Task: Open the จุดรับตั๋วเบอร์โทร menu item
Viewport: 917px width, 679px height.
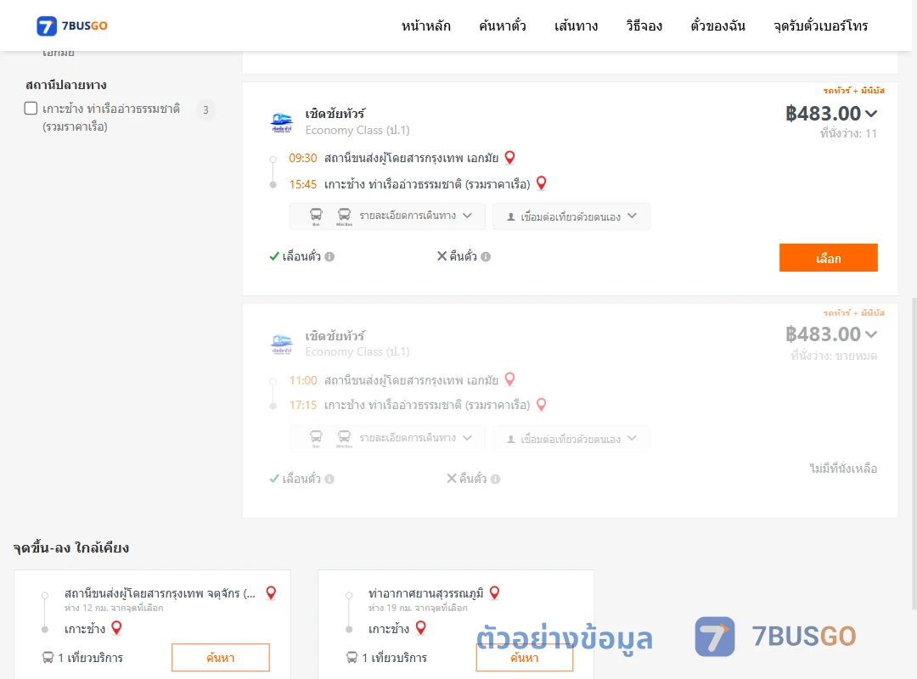Action: (x=820, y=25)
